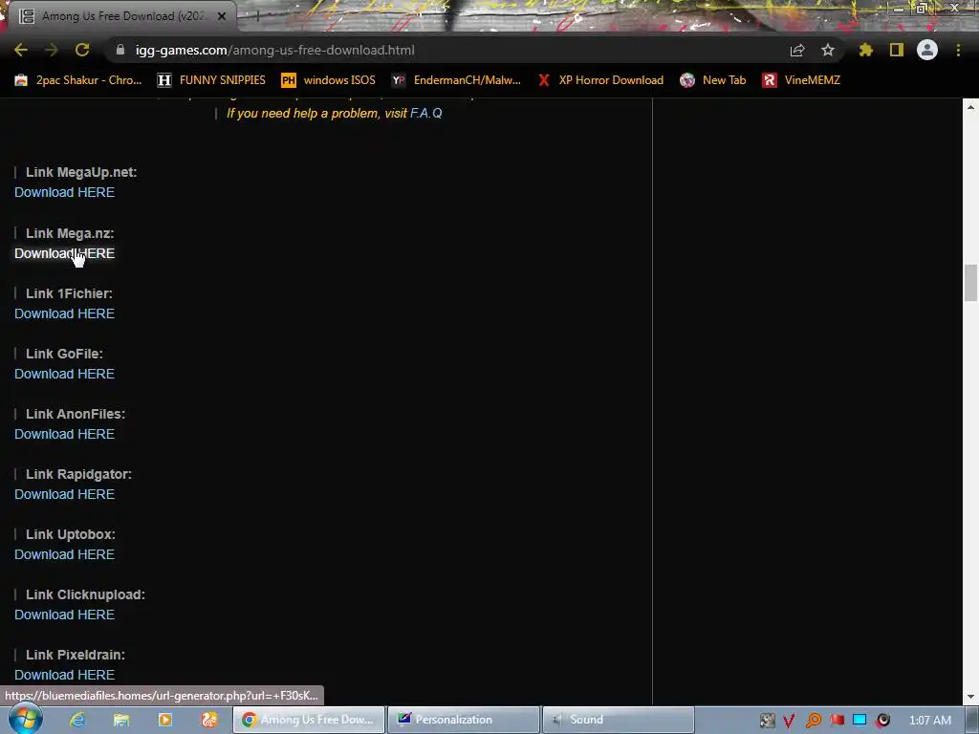This screenshot has height=734, width=979.
Task: Open the Extensions puzzle icon
Action: pos(866,50)
